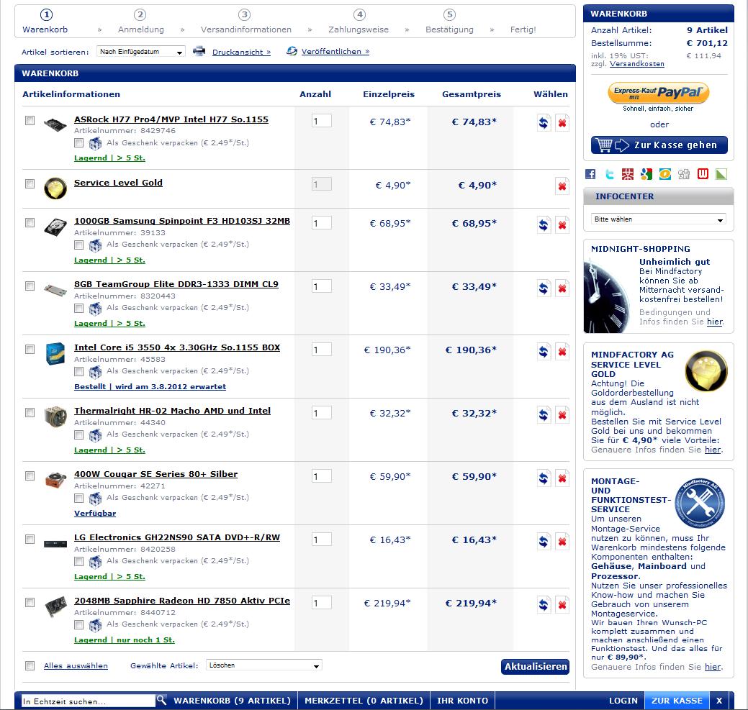This screenshot has height=710, width=748.
Task: Refresh the Intel Core i5 3550 row
Action: [544, 351]
